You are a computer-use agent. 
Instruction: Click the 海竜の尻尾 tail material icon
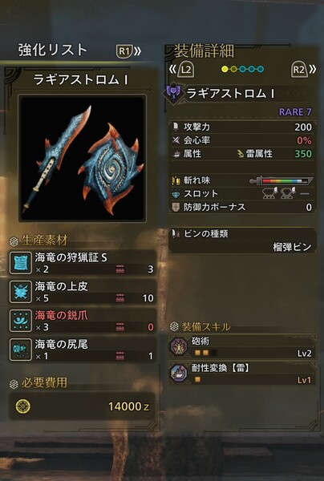click(21, 350)
